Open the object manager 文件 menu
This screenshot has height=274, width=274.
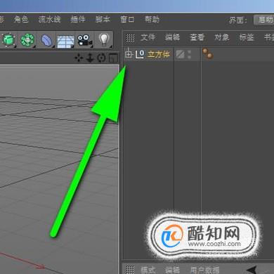(x=148, y=37)
